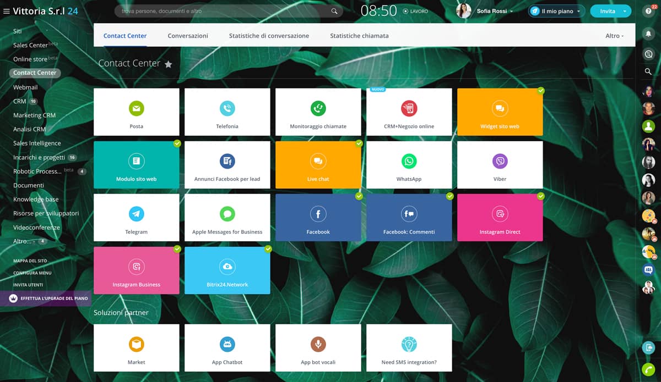The width and height of the screenshot is (661, 382).
Task: Open Online store in left menu
Action: pyautogui.click(x=30, y=59)
